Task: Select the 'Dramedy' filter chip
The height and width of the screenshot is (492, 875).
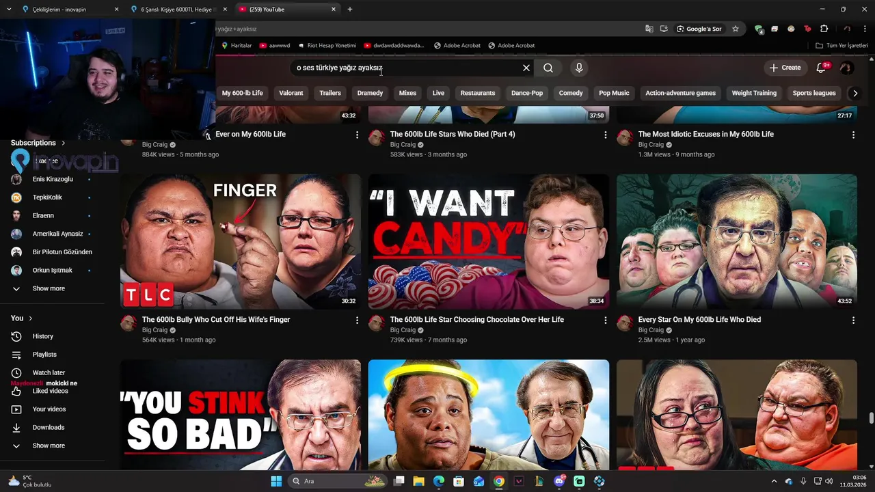Action: 370,93
